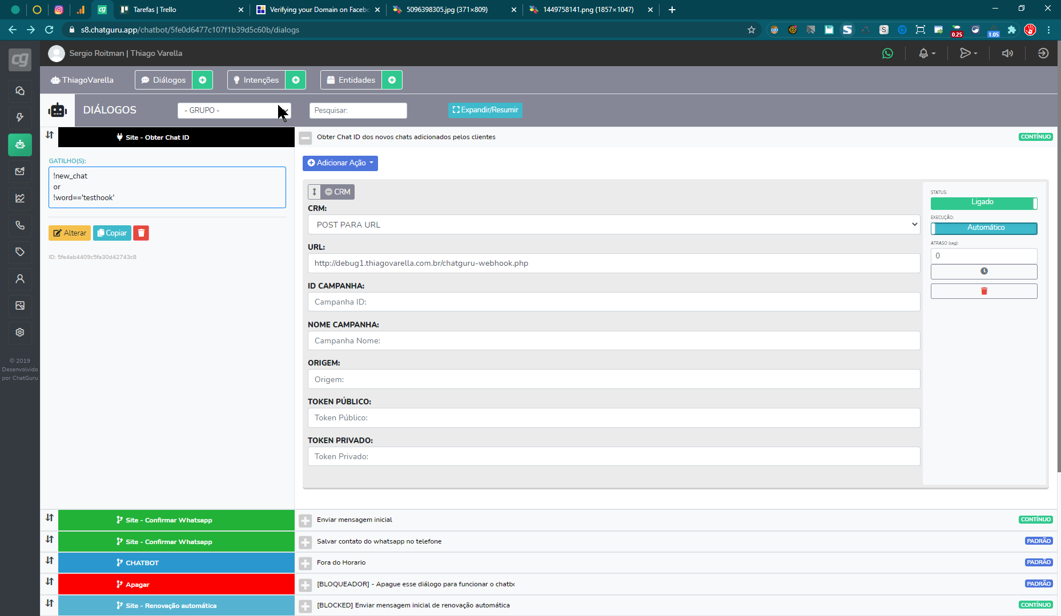Add a new dialog with plus button
Screen dimensions: 1061x616
tap(202, 80)
